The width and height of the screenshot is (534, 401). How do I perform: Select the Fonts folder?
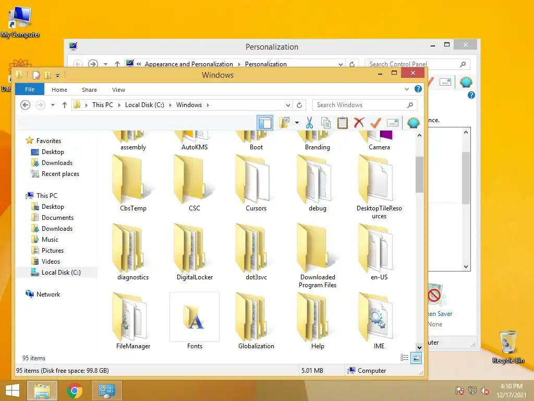pyautogui.click(x=195, y=321)
